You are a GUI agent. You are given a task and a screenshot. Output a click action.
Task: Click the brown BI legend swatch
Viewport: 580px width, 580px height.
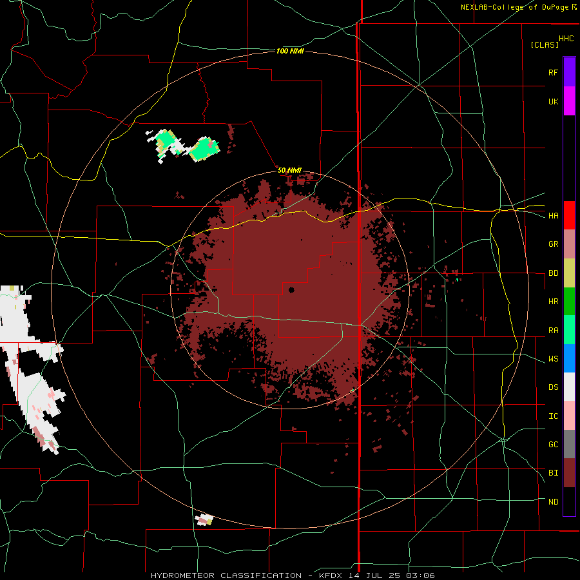(569, 473)
